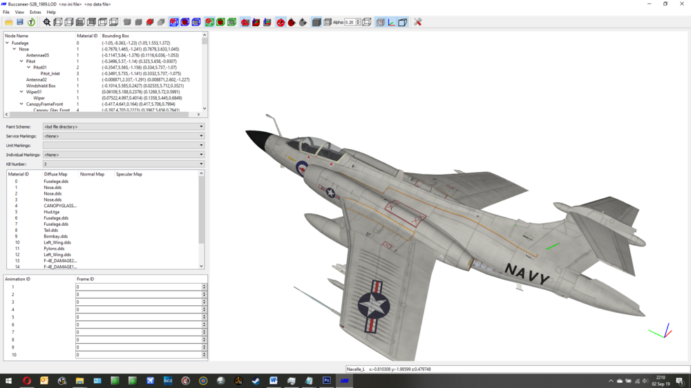The width and height of the screenshot is (691, 388).
Task: Click the open file folder icon
Action: [x=9, y=22]
